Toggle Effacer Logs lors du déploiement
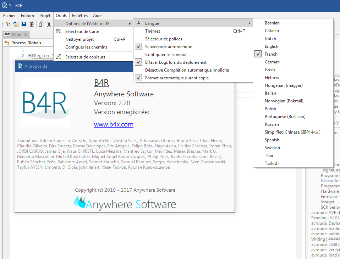 point(138,62)
